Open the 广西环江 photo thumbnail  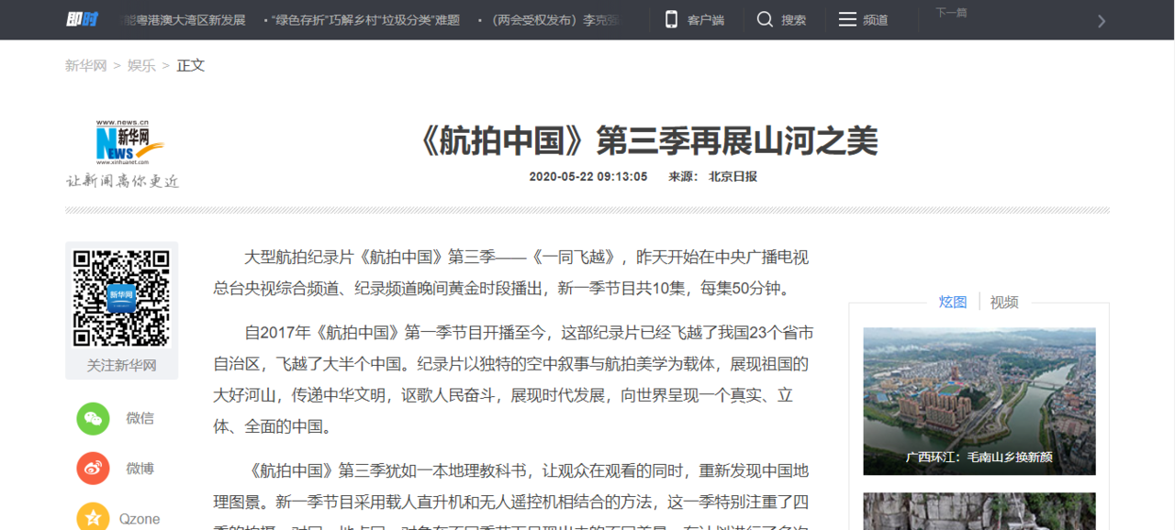(x=979, y=401)
